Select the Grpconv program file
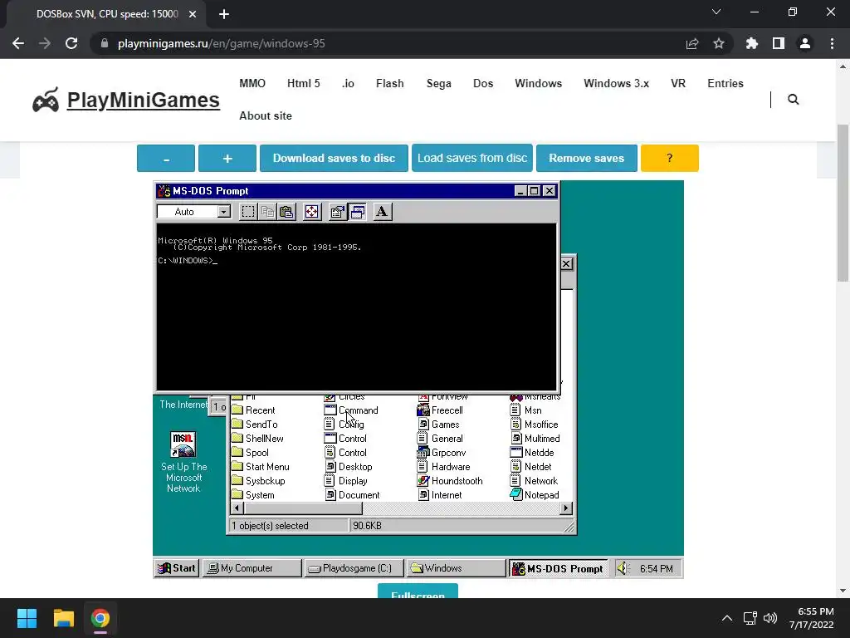Image resolution: width=850 pixels, height=638 pixels. [x=442, y=453]
